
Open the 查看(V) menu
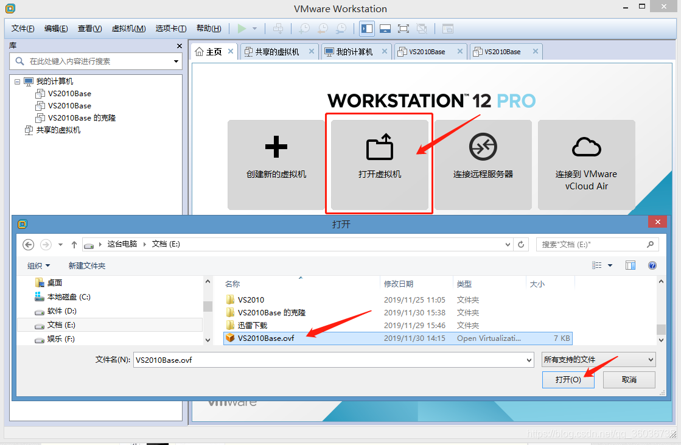(90, 29)
